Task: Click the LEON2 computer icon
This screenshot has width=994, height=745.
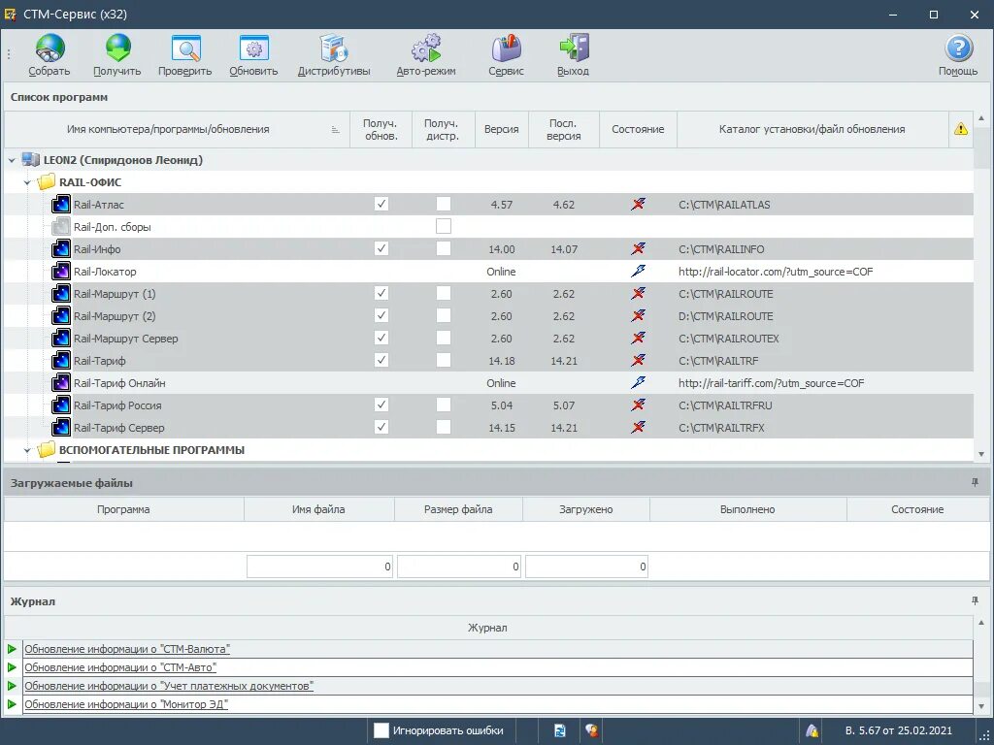Action: point(30,160)
